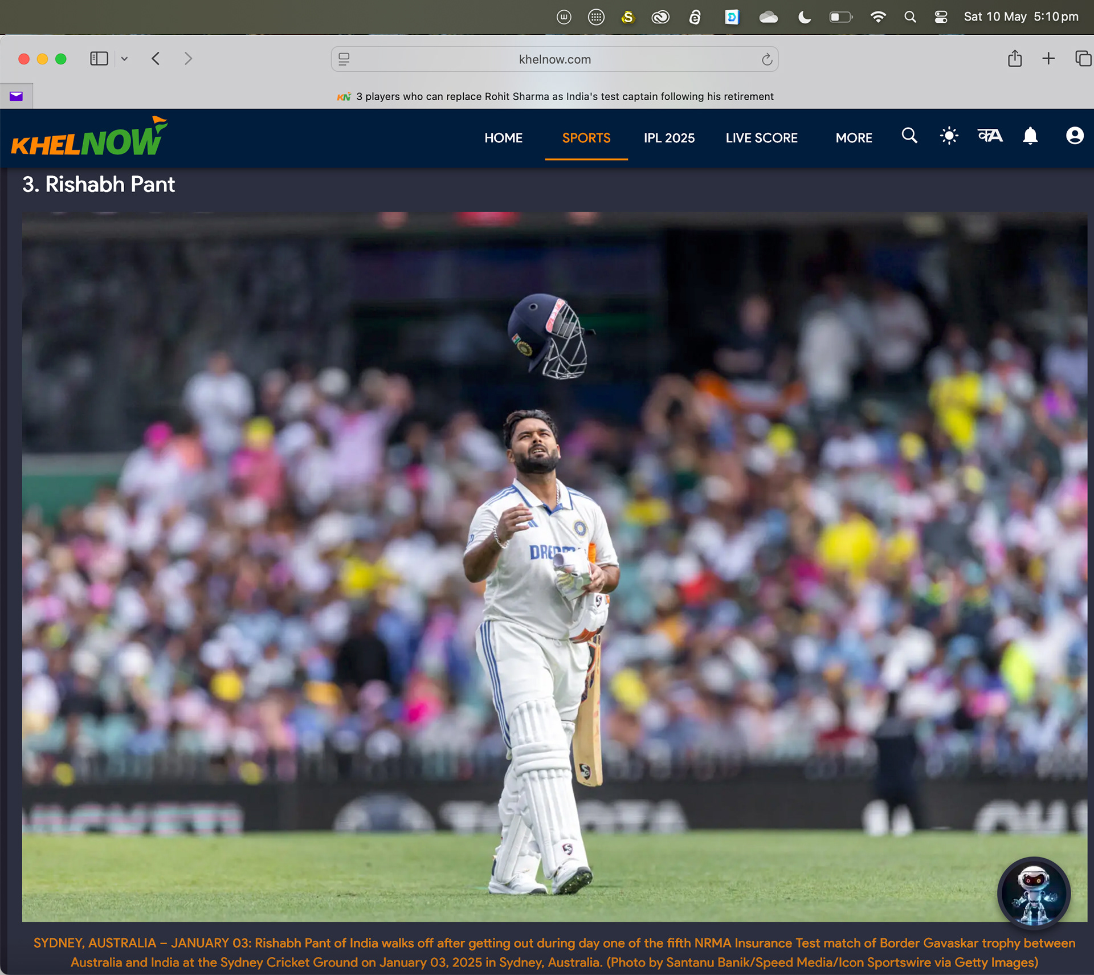Open the Khel Now site search

point(909,136)
